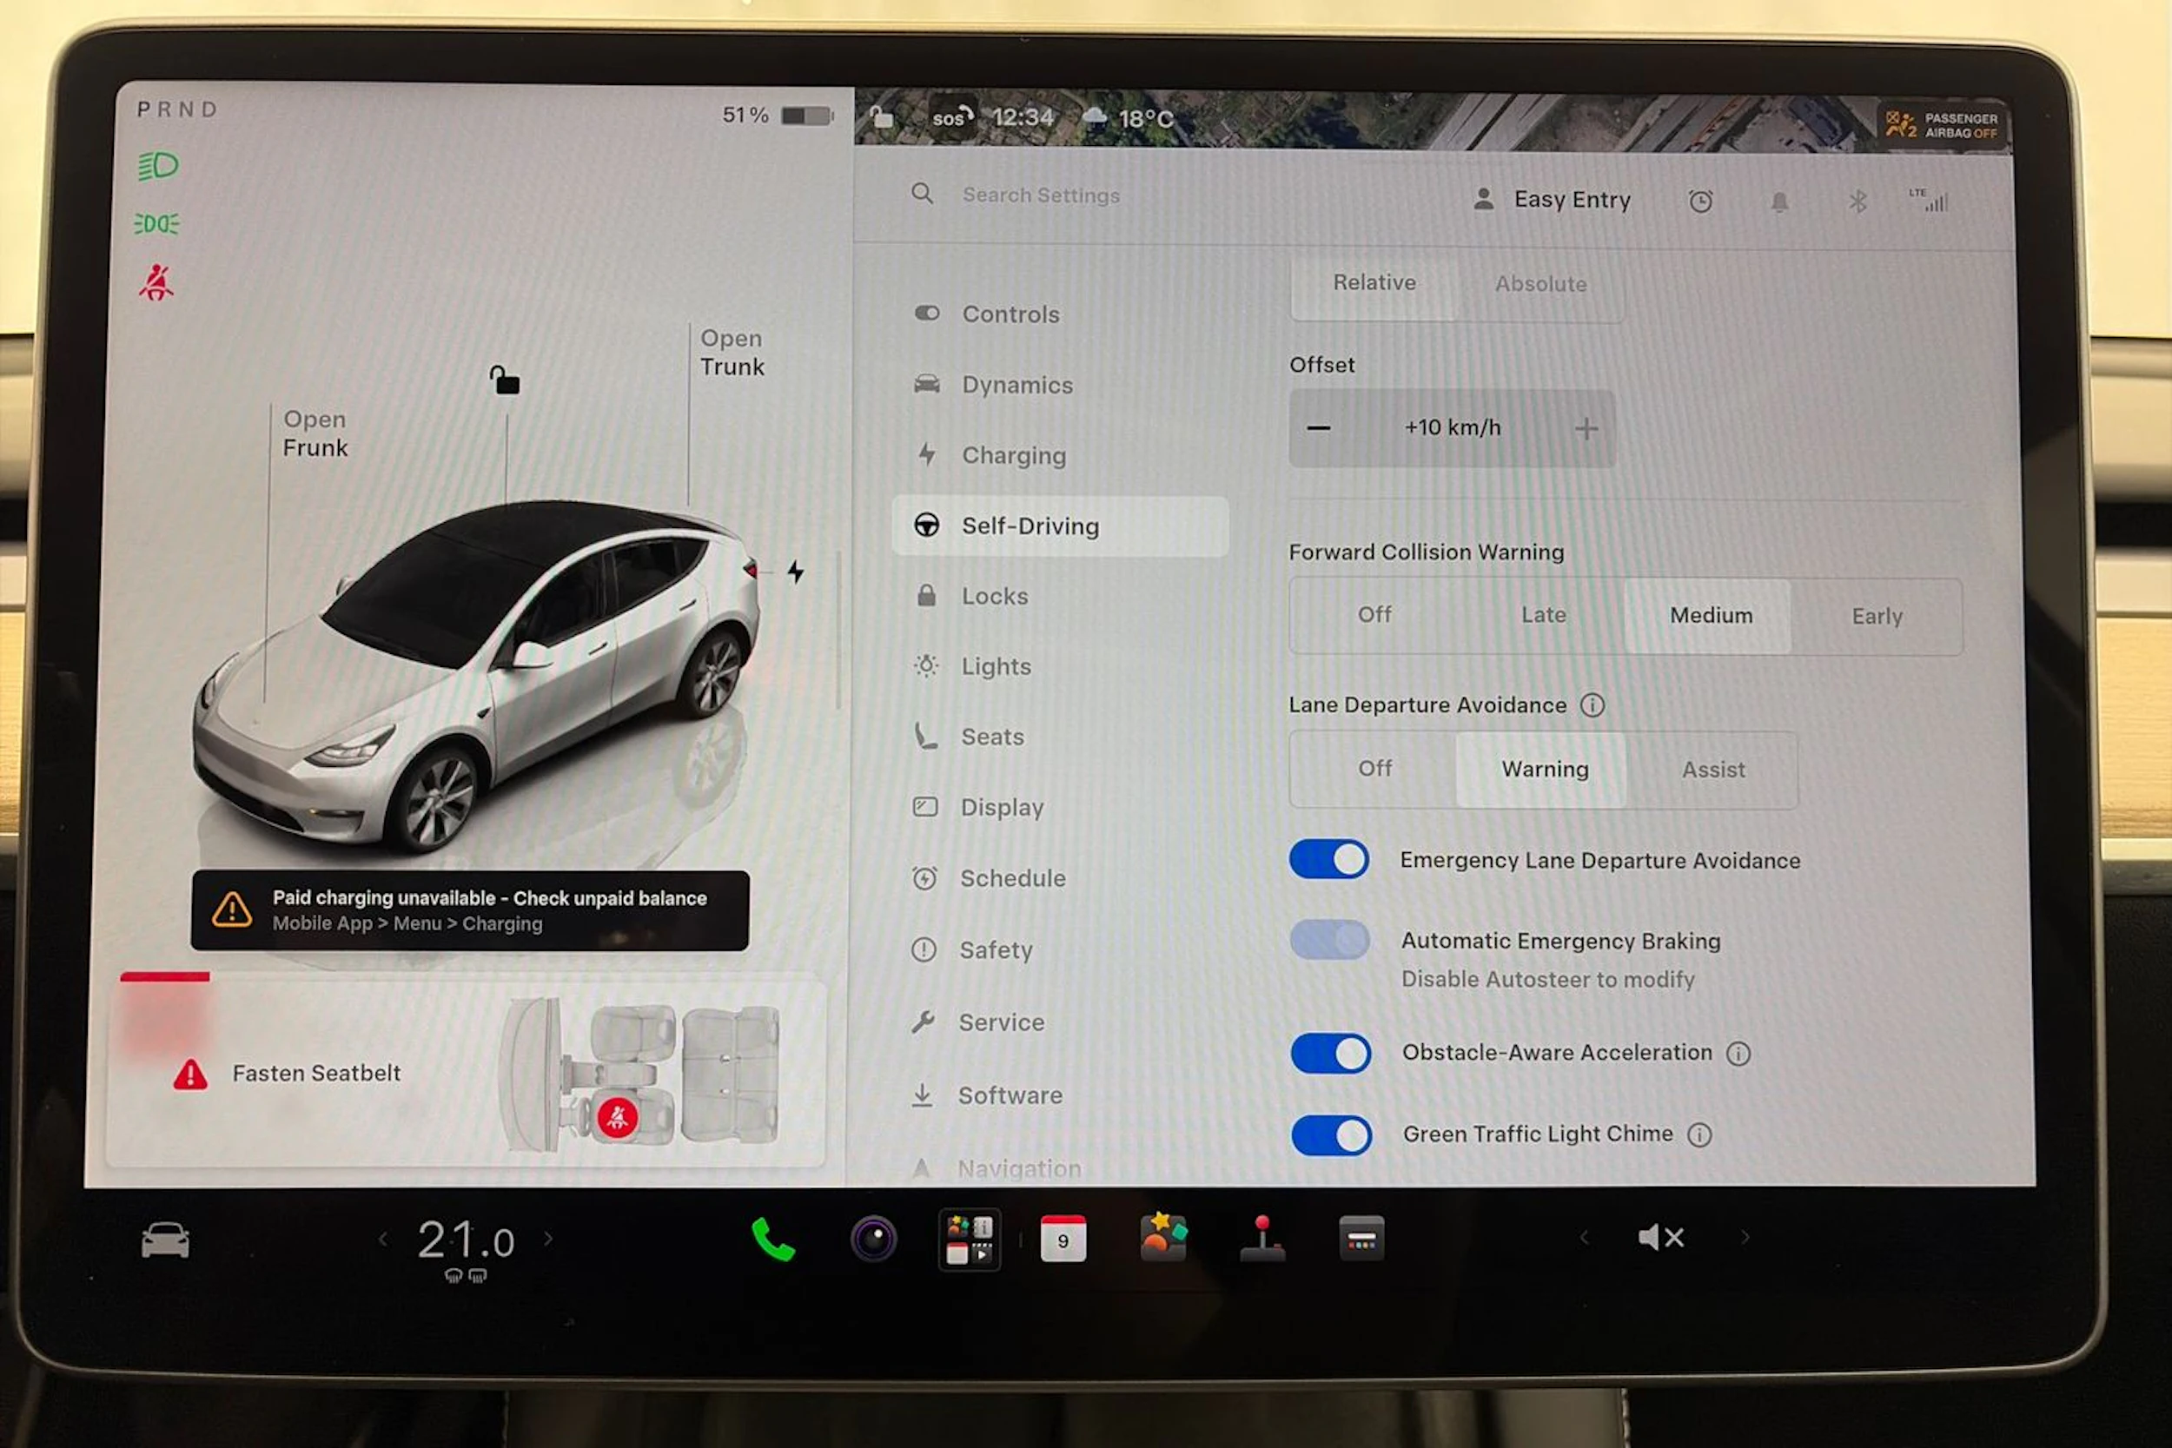Raise volume with right chevron

click(x=1745, y=1237)
